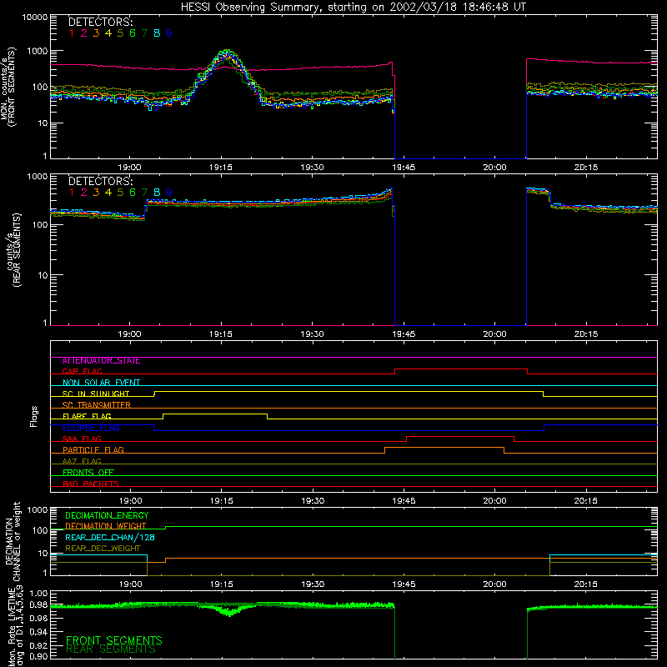Image resolution: width=667 pixels, height=667 pixels.
Task: Click the ATTENUATOR_STATE flag label
Action: click(x=101, y=361)
